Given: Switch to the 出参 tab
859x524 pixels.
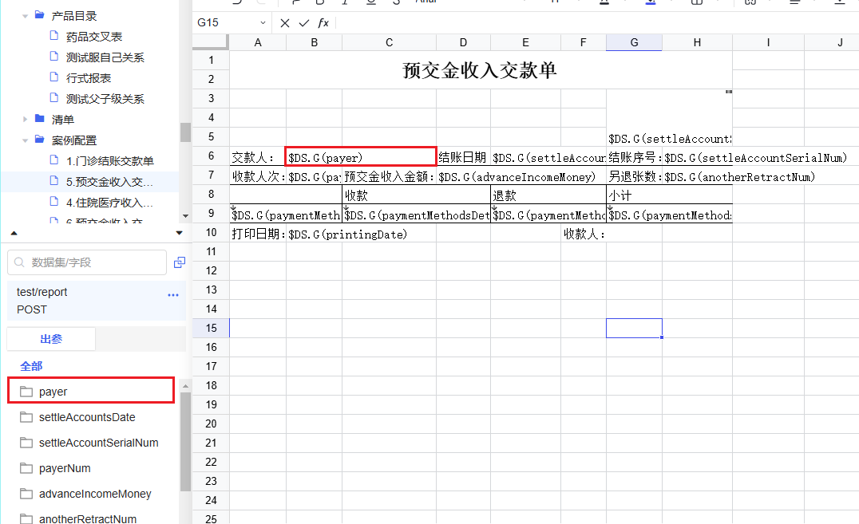Looking at the screenshot, I should 51,339.
